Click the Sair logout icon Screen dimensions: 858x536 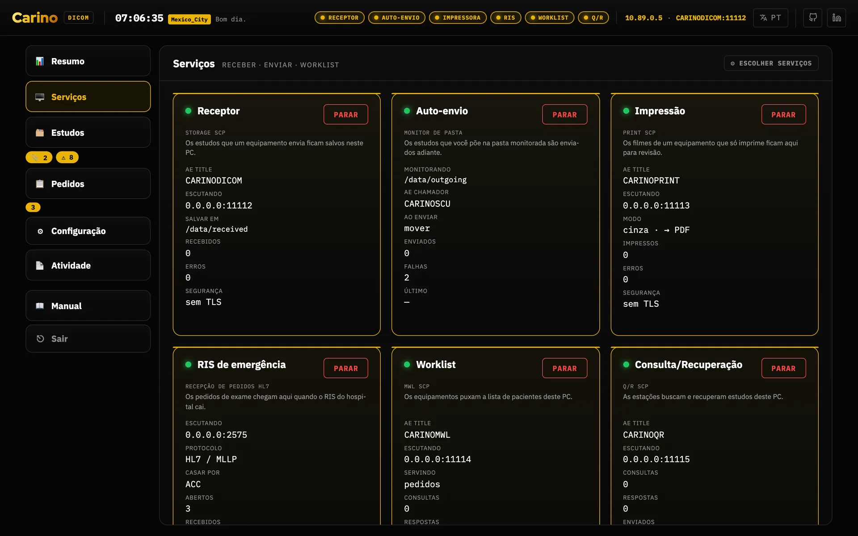click(40, 339)
